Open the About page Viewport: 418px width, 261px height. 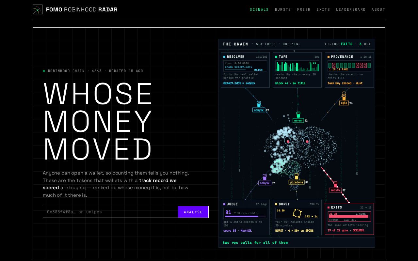(378, 9)
